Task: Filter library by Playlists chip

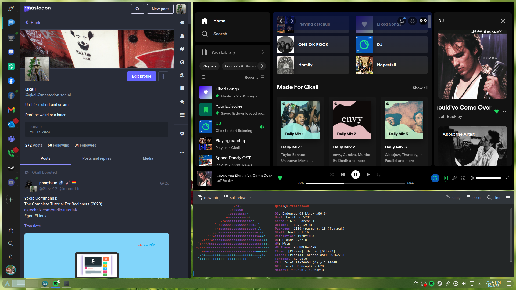Action: click(209, 66)
